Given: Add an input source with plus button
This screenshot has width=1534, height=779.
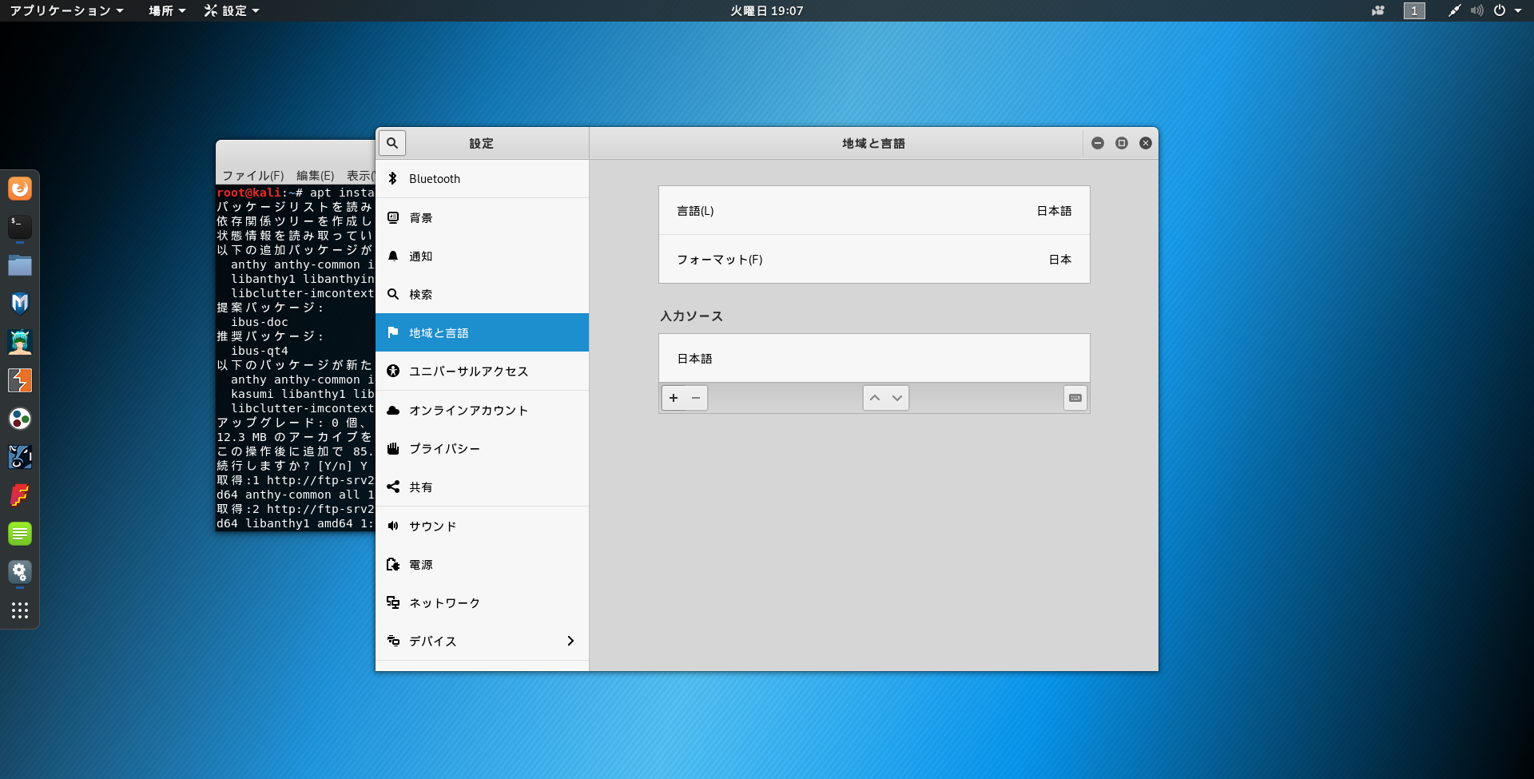Looking at the screenshot, I should [674, 398].
